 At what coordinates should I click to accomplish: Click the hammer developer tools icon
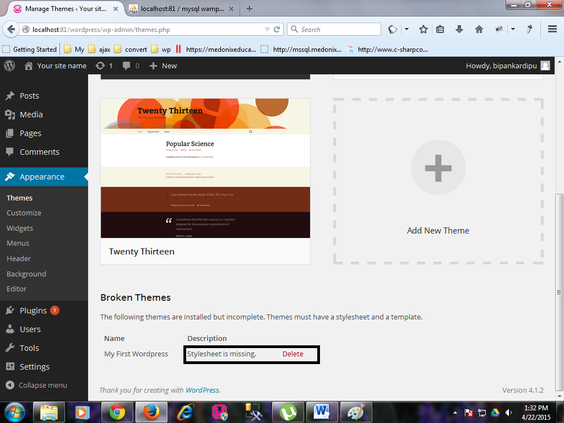pos(529,29)
